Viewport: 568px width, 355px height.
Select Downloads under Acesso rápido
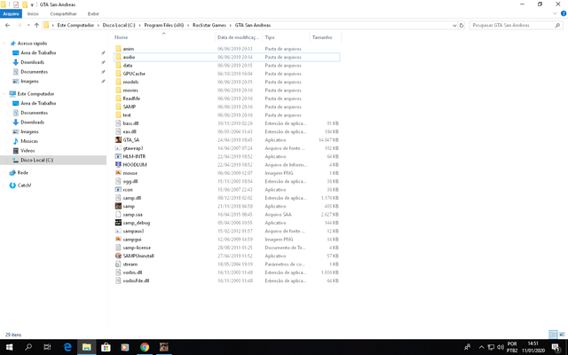click(x=32, y=62)
